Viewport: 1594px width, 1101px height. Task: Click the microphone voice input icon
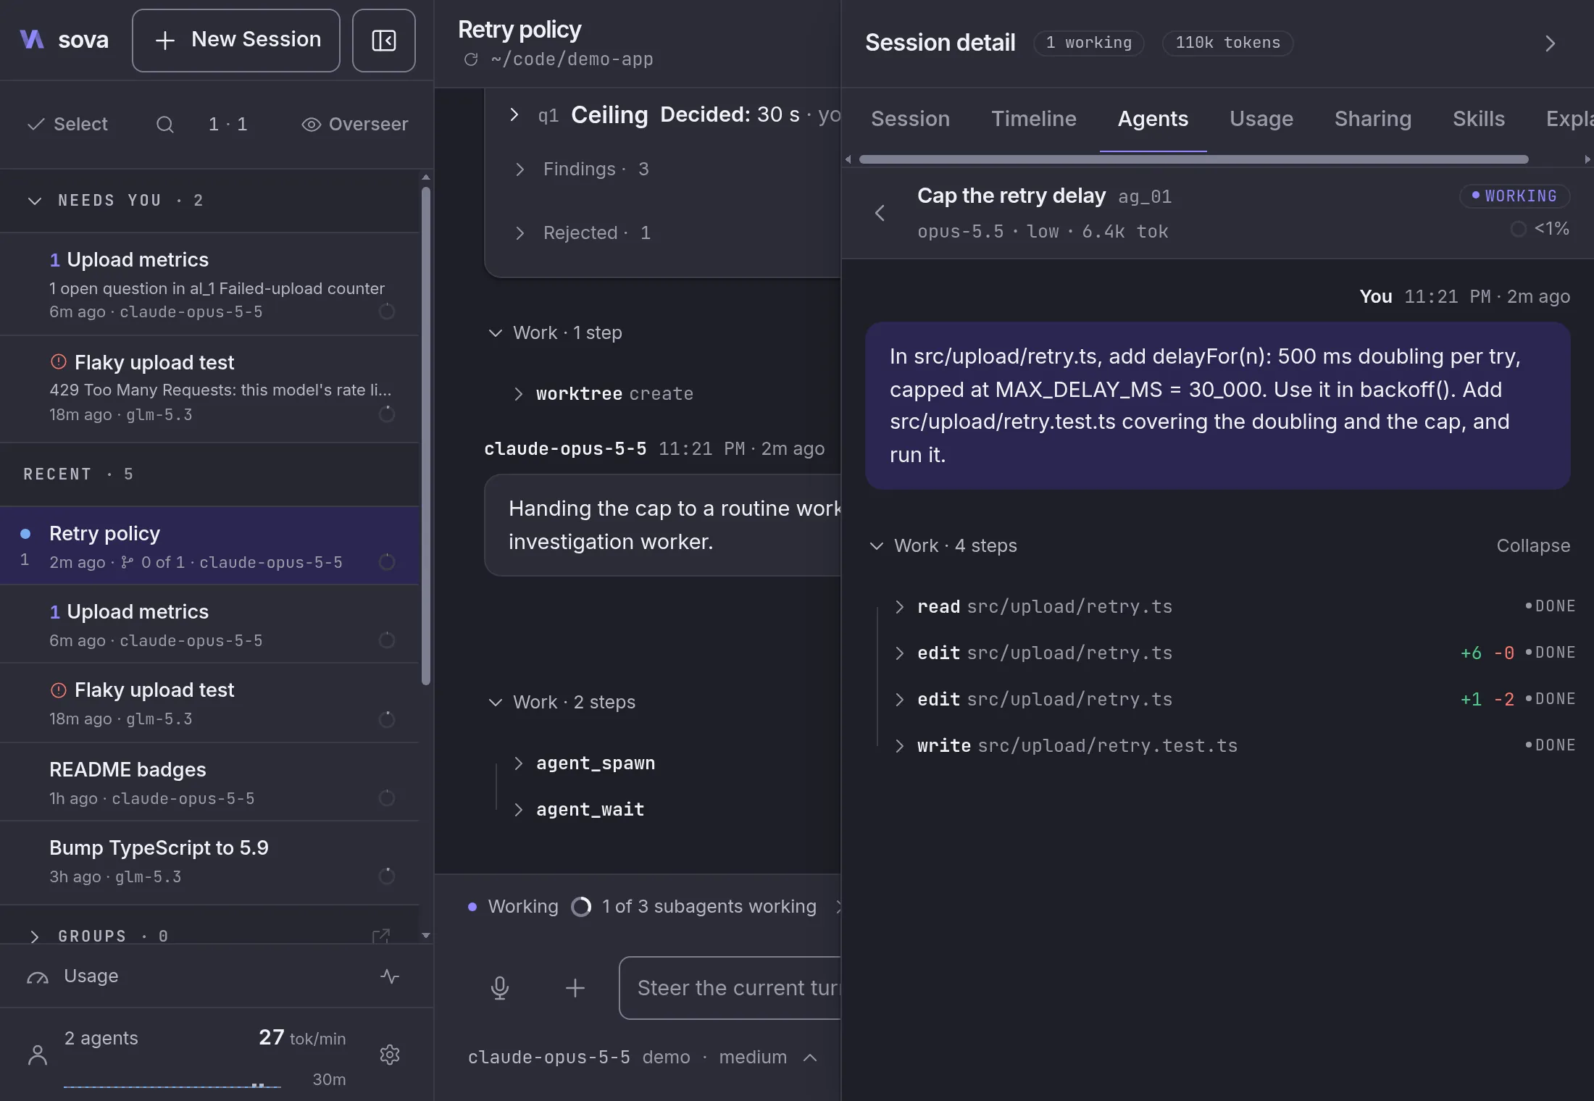(500, 988)
